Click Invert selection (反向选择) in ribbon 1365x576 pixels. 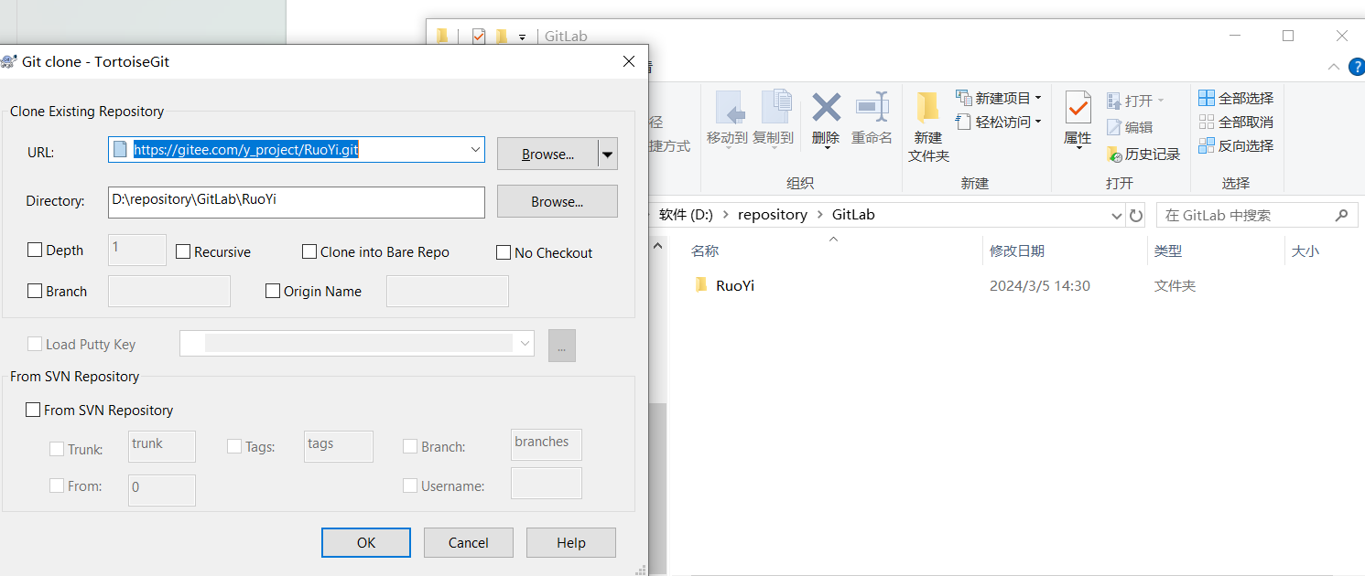(x=1236, y=145)
